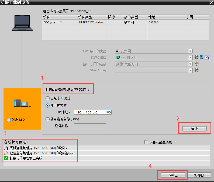Click the 0.0.0.0 address cell
Image resolution: width=214 pixels, height=182 pixels.
pos(166,22)
